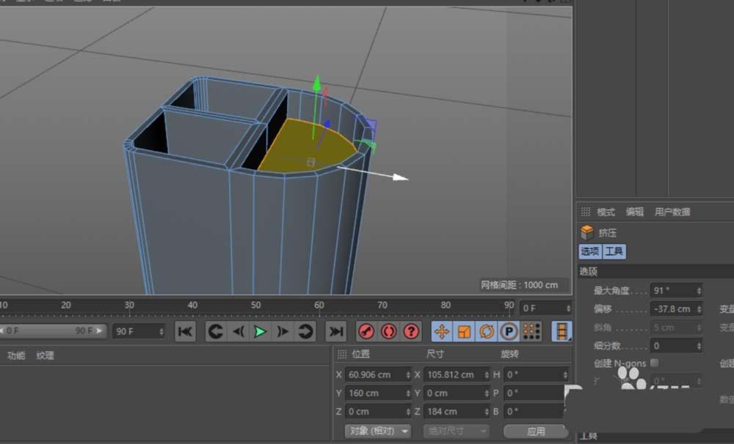Click the 应用 apply button
This screenshot has width=734, height=444.
click(537, 431)
